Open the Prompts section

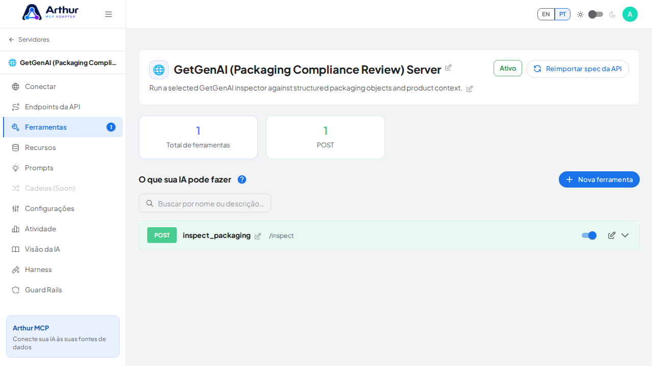pyautogui.click(x=63, y=168)
